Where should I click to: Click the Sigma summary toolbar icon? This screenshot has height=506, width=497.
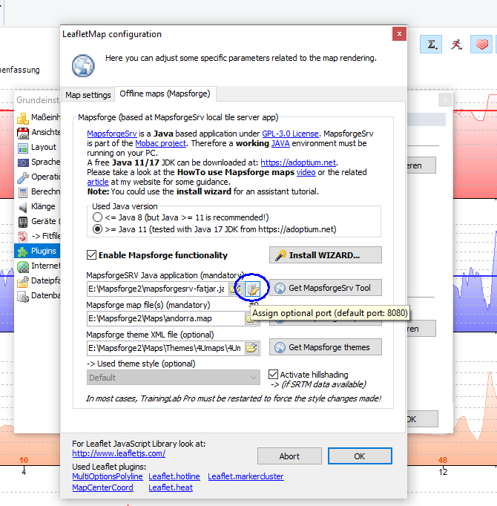pos(431,45)
